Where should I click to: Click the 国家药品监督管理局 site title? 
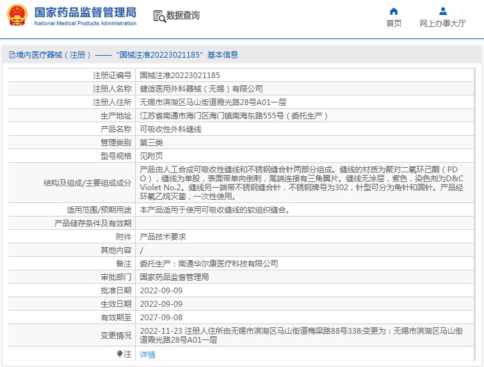pos(85,12)
